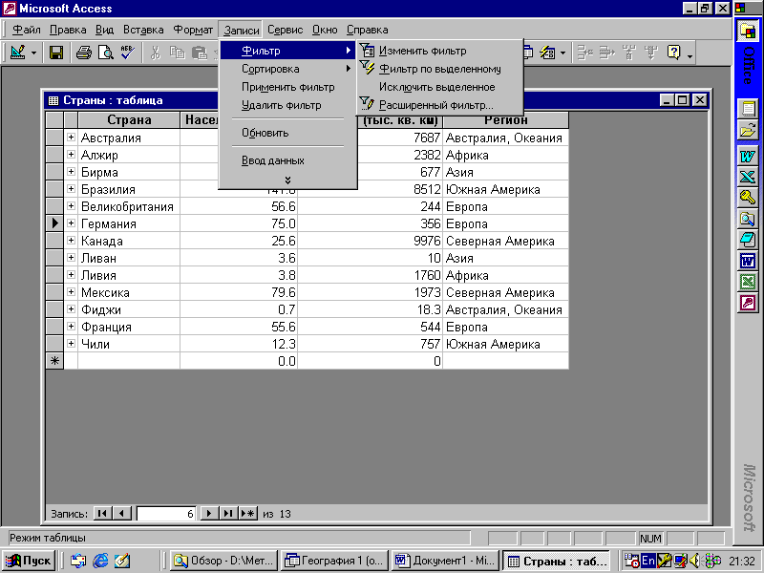This screenshot has width=764, height=573.
Task: Click the Spelling check icon
Action: click(128, 53)
